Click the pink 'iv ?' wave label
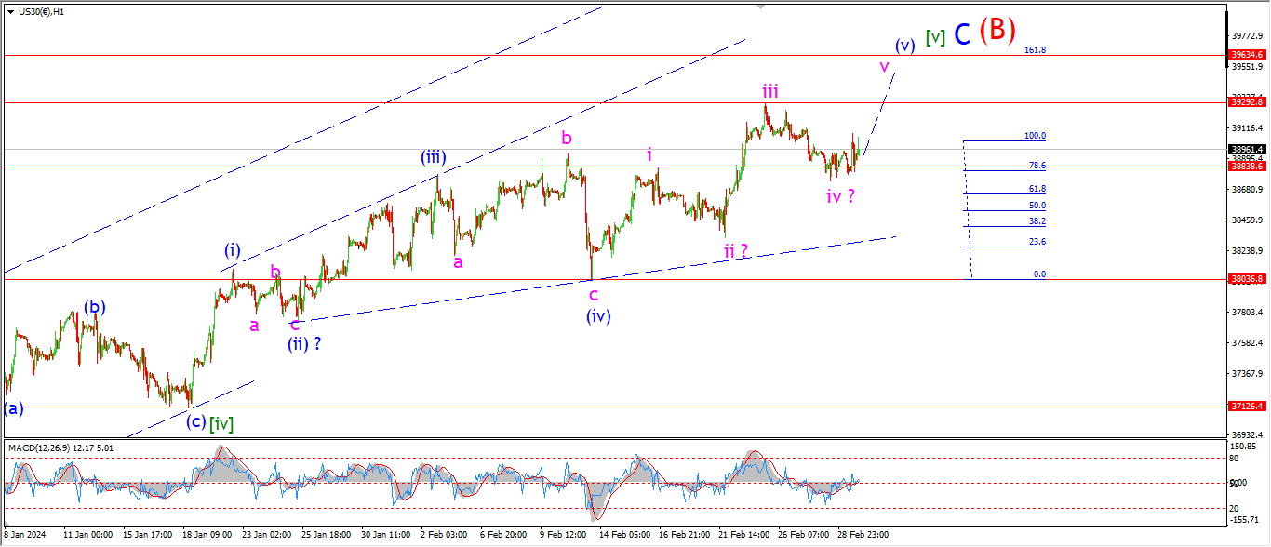1271x547 pixels. [x=840, y=196]
